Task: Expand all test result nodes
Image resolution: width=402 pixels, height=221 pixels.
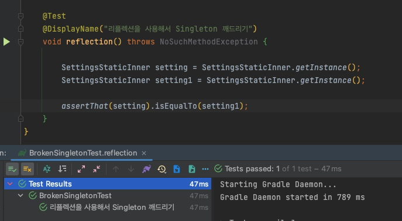Action: pyautogui.click(x=81, y=169)
